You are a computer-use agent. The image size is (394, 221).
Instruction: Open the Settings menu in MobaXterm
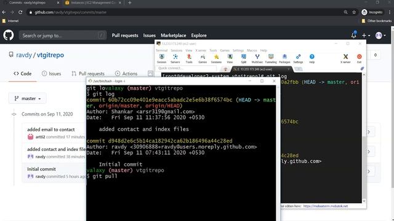pos(238,50)
